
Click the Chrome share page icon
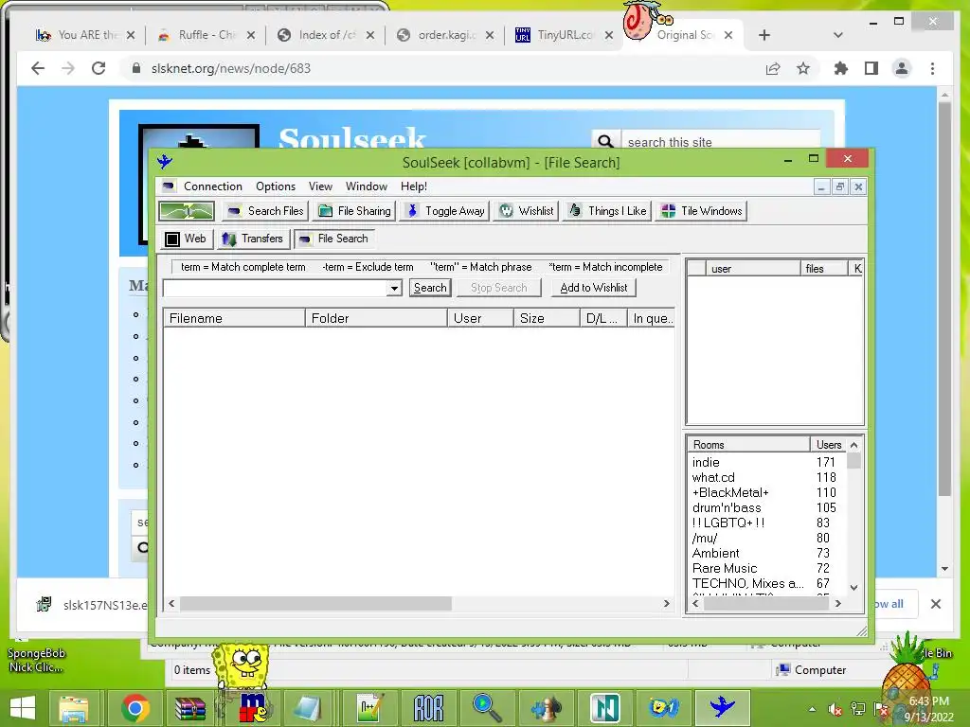click(x=773, y=68)
